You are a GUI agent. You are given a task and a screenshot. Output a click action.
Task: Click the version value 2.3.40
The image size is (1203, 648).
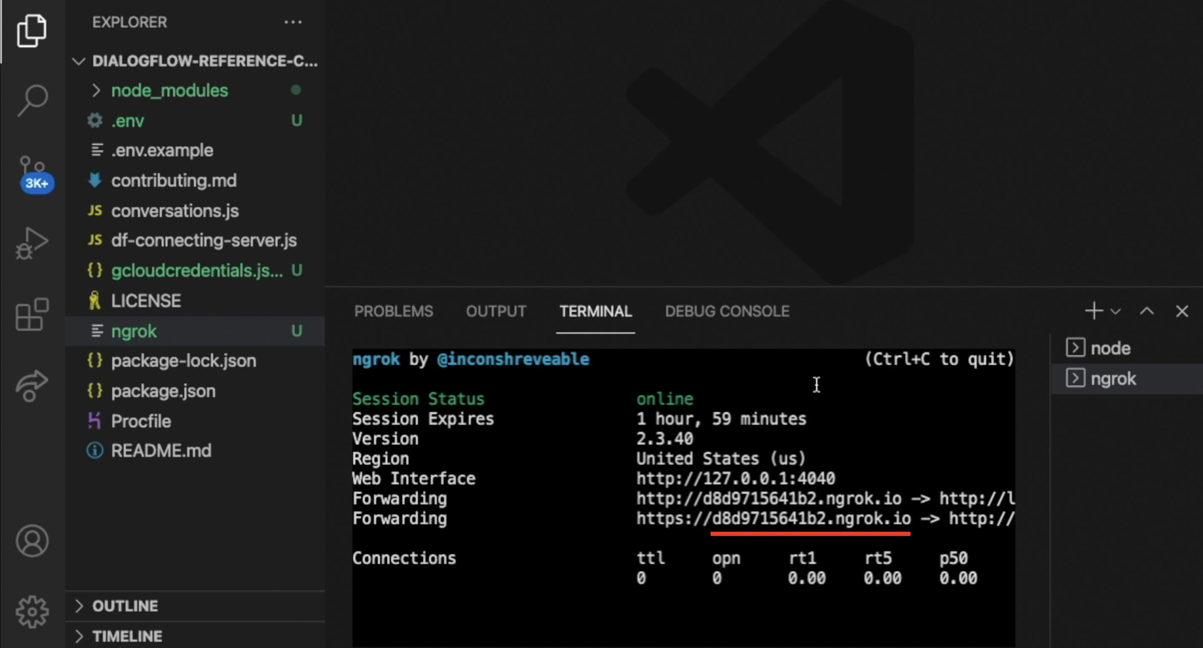tap(665, 438)
